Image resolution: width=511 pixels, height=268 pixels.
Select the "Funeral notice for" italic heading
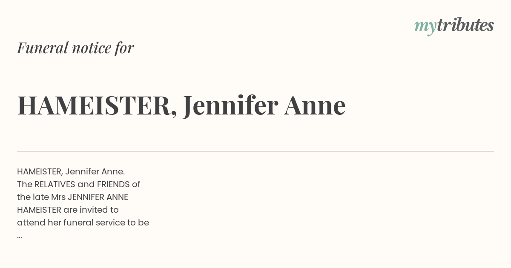click(x=75, y=48)
